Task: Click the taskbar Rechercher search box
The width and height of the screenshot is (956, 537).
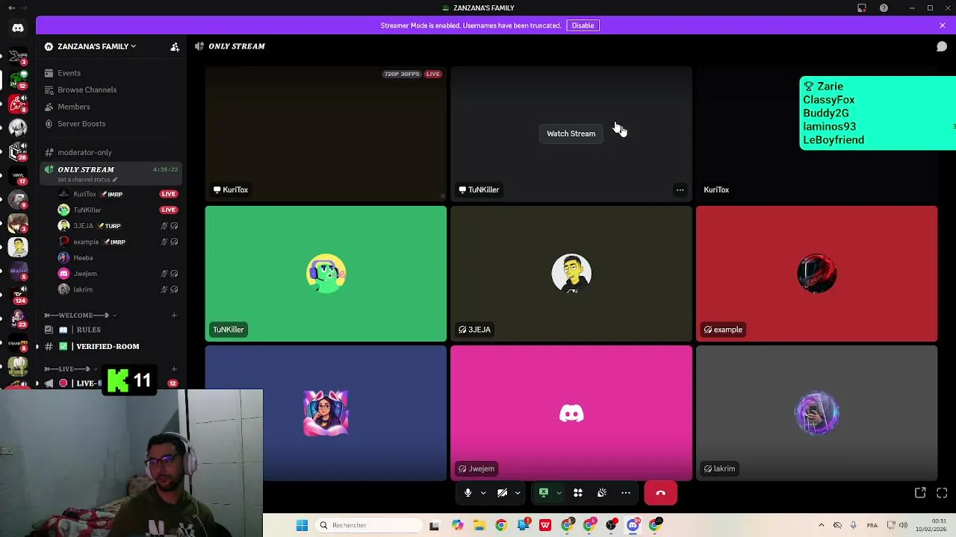Action: point(369,525)
